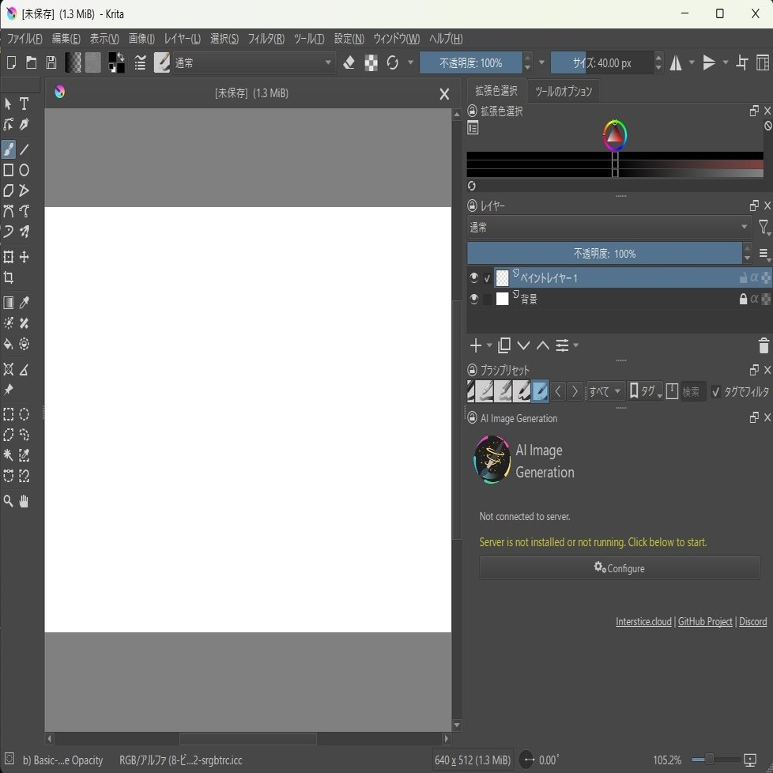Select the Crop tool
The height and width of the screenshot is (773, 773).
coord(9,277)
